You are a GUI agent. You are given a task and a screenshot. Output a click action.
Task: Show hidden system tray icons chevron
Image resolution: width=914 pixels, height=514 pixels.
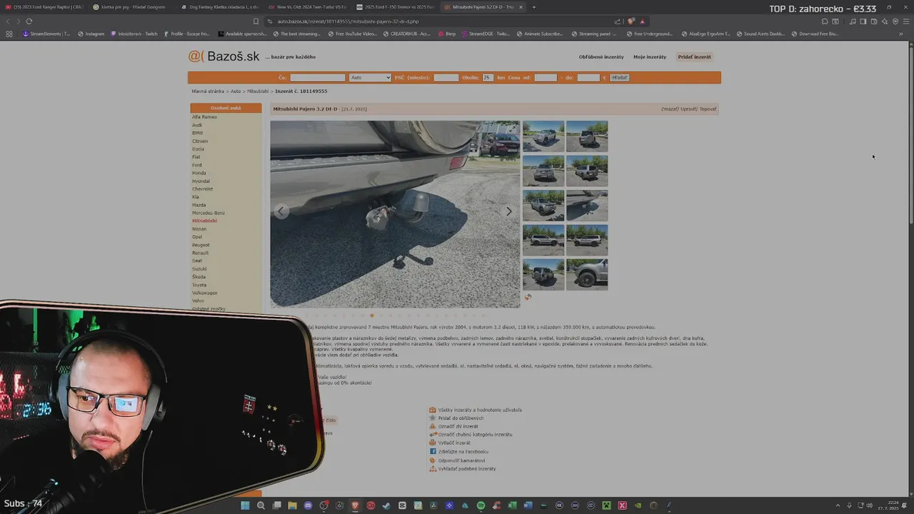(838, 505)
